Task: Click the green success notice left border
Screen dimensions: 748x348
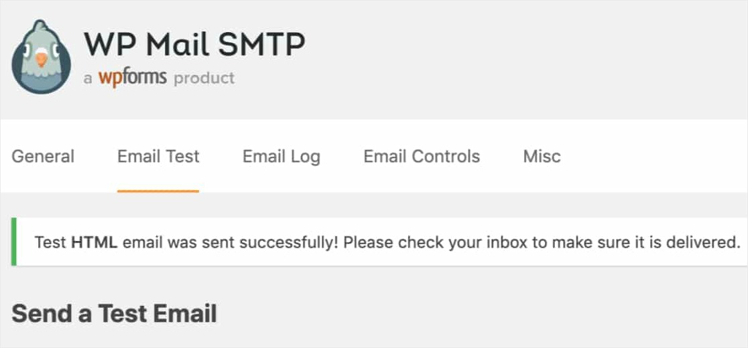Action: (13, 242)
